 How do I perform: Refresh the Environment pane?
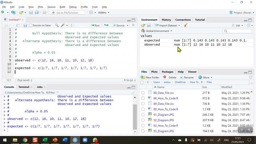(248, 25)
